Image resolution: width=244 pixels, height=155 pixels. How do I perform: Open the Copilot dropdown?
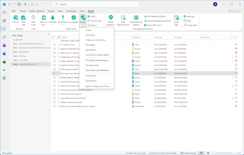click(235, 11)
